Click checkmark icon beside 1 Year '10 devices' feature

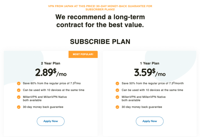click(x=117, y=90)
